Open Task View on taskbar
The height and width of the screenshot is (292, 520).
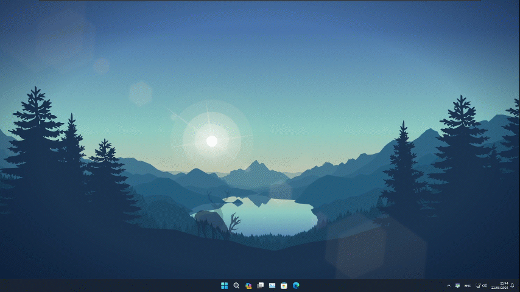261,285
